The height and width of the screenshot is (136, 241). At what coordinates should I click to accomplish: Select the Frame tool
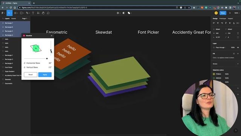[x=15, y=13]
